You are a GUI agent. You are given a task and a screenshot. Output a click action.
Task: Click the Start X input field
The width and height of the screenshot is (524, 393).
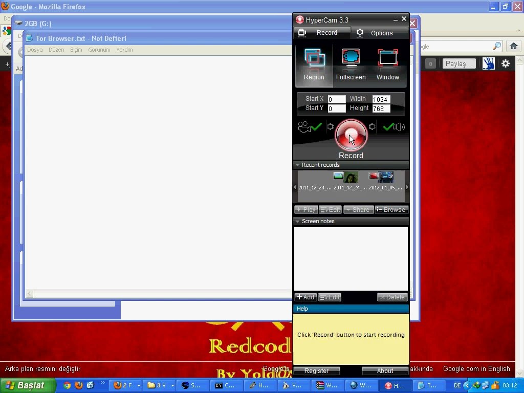coord(337,99)
